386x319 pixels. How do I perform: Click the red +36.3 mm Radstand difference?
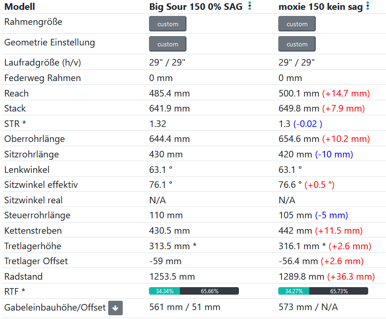pos(351,276)
